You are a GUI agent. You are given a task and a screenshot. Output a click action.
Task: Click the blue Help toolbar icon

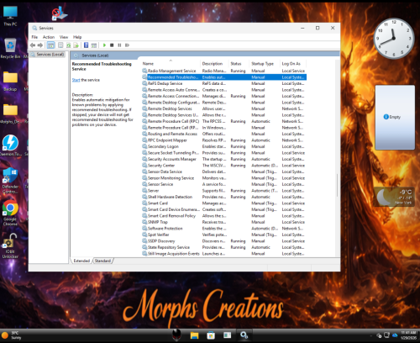(x=87, y=45)
